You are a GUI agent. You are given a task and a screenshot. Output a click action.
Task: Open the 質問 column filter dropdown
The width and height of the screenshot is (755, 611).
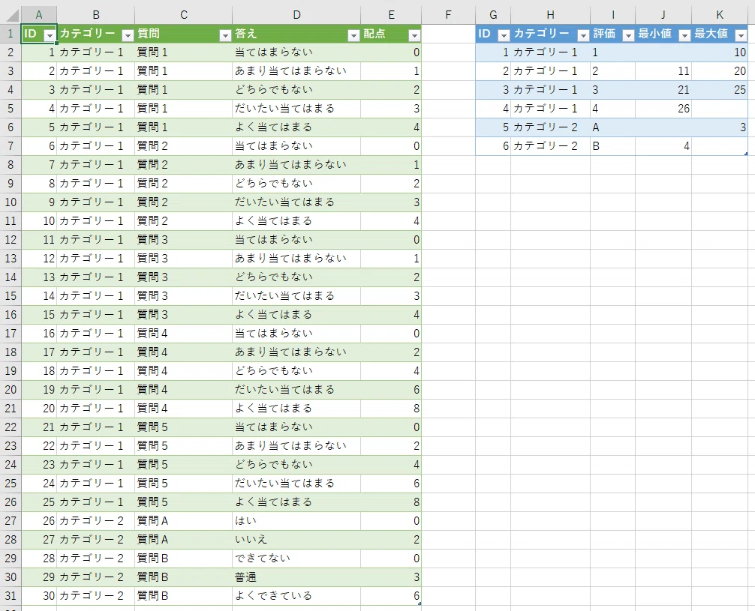225,35
